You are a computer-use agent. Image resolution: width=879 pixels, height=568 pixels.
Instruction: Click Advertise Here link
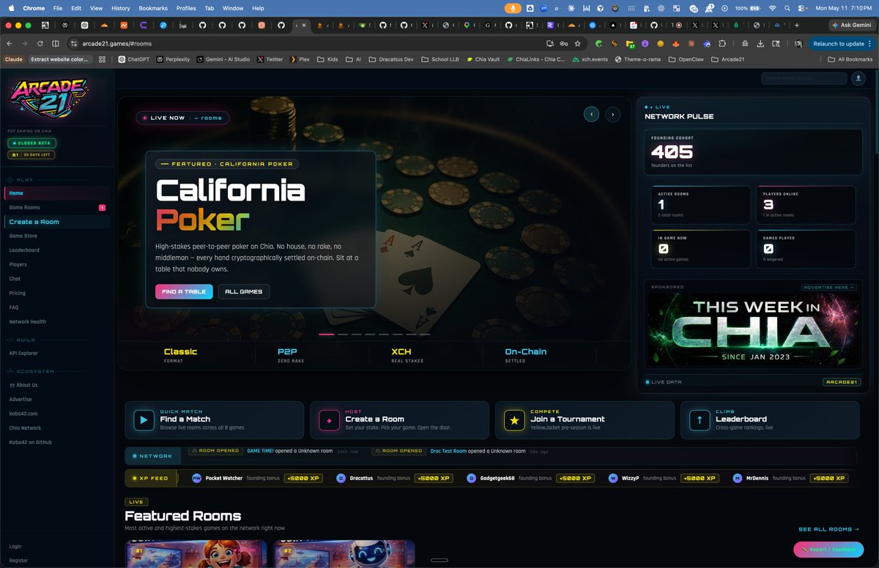[x=828, y=288]
